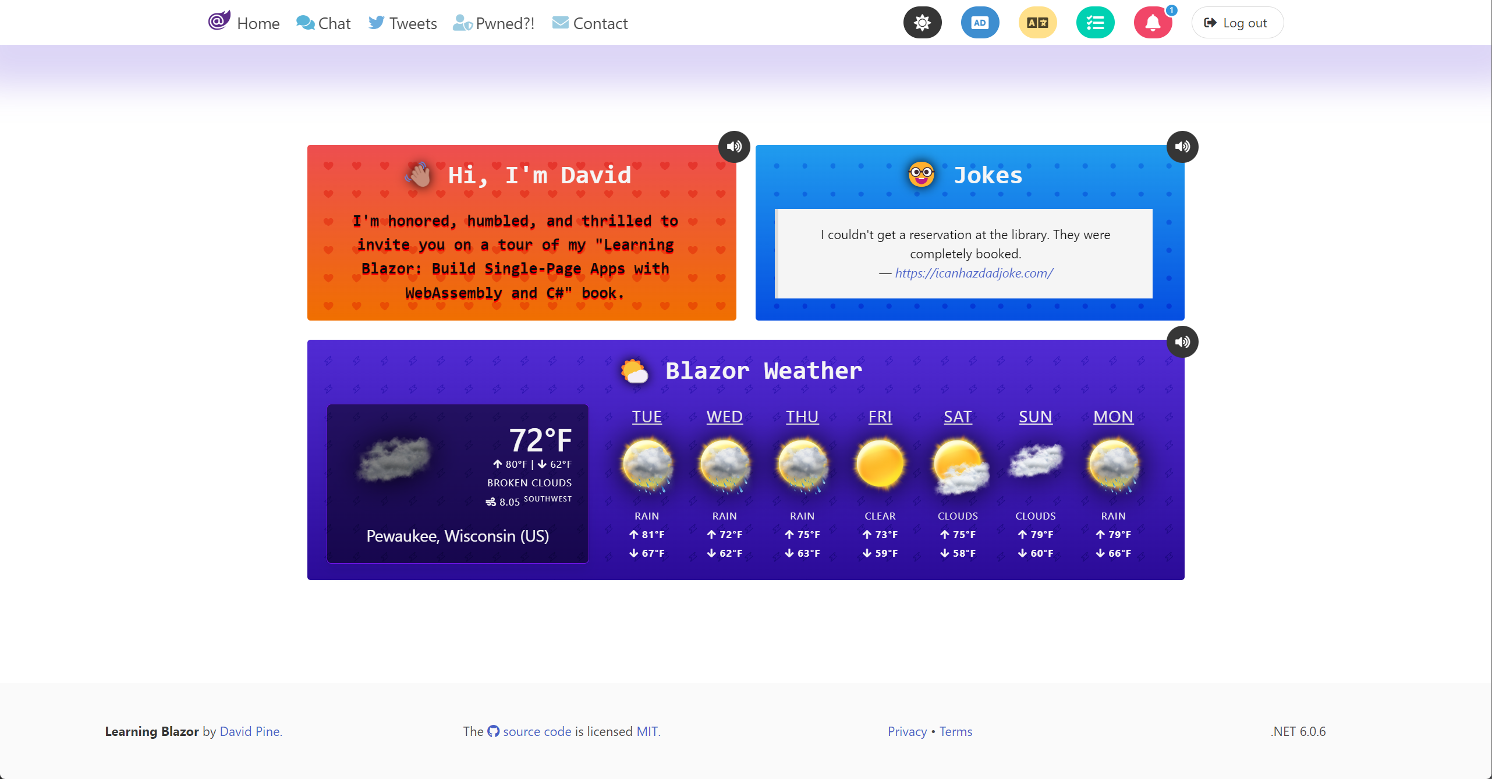Click Log out button

[x=1236, y=23]
